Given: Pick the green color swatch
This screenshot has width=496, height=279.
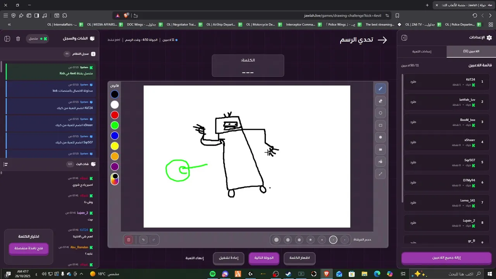Looking at the screenshot, I should click(115, 125).
